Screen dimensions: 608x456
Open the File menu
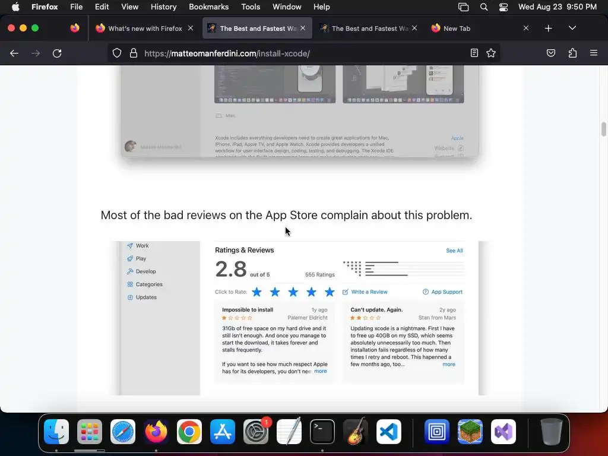click(x=76, y=7)
